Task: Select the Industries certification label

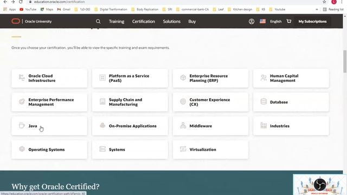Action: click(x=280, y=126)
